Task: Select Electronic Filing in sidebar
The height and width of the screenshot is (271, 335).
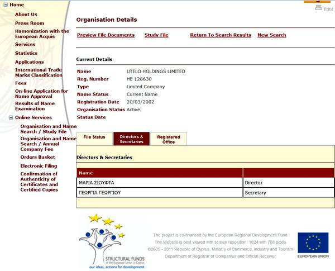Action: (x=39, y=166)
